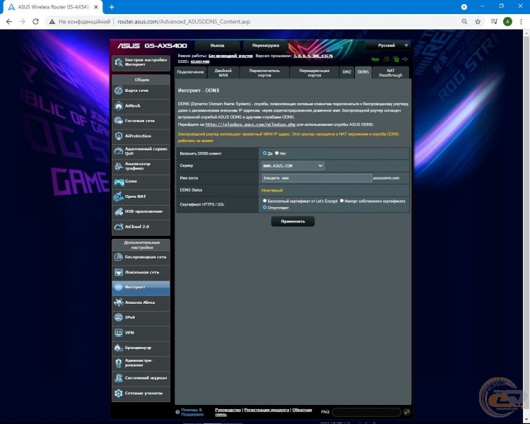
Task: Click the Chrome address bar
Action: click(x=254, y=22)
